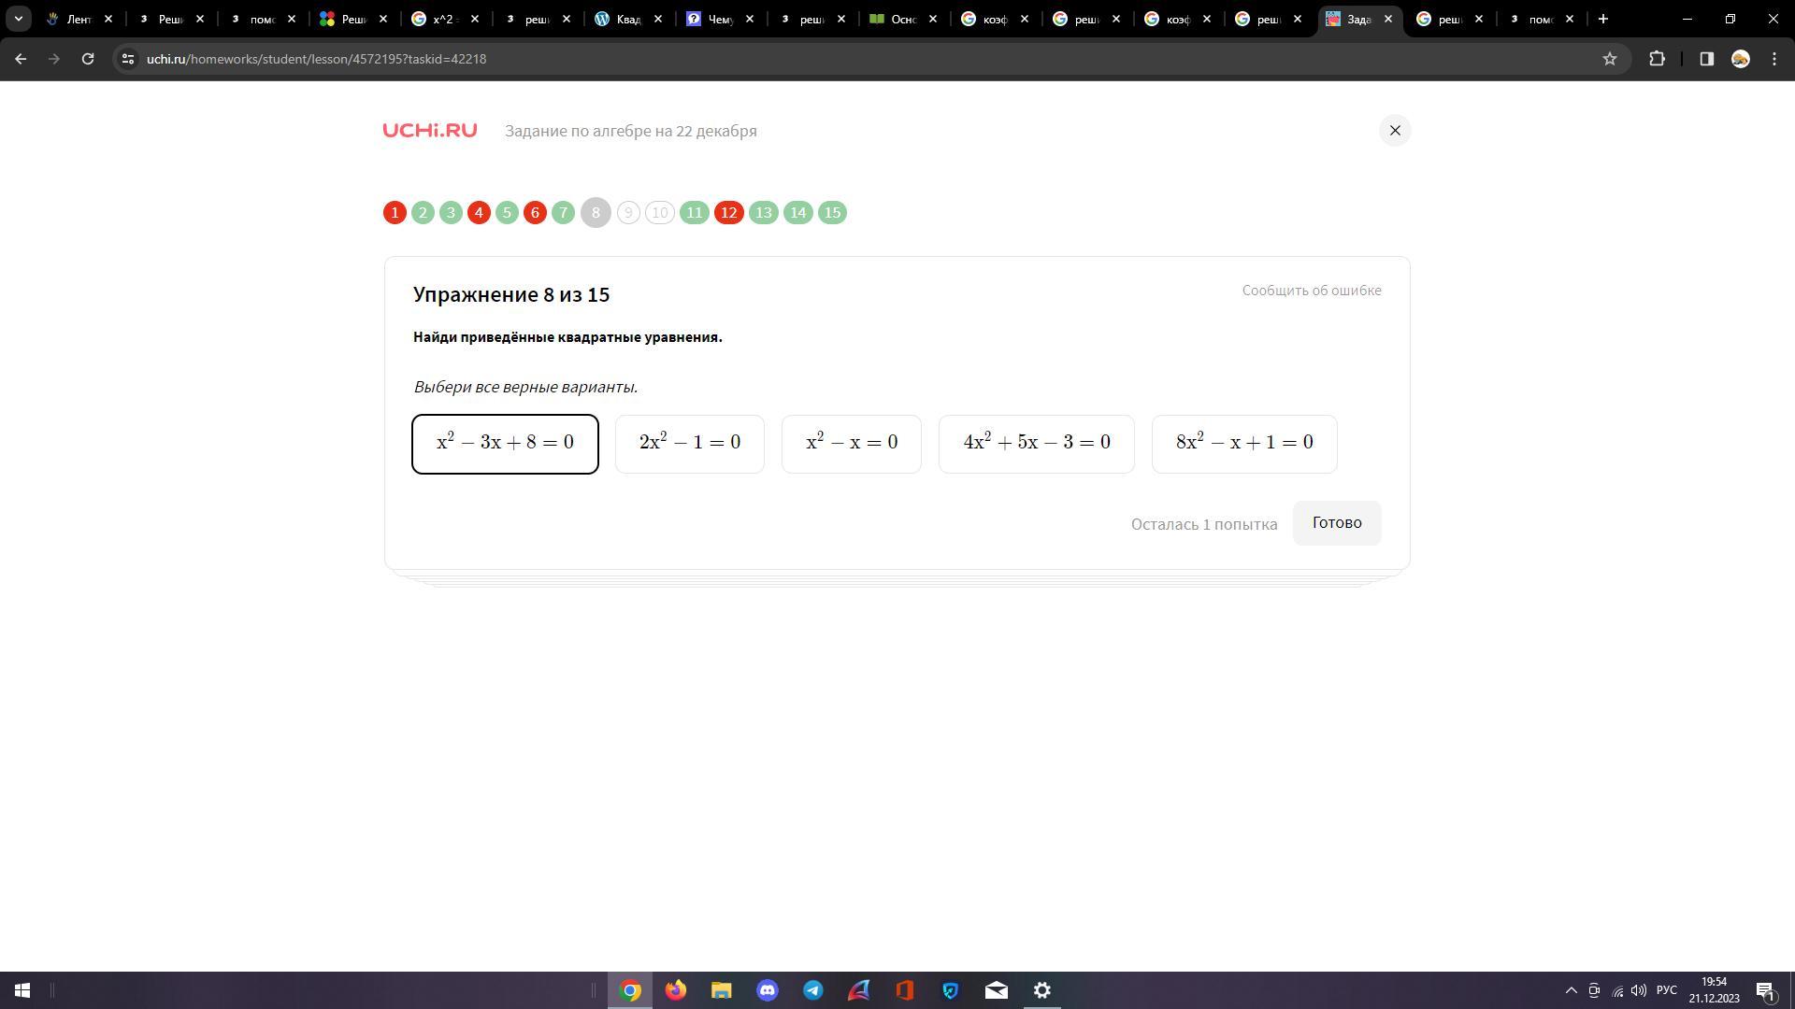Open Discord from the taskbar
The width and height of the screenshot is (1795, 1009).
[x=768, y=990]
